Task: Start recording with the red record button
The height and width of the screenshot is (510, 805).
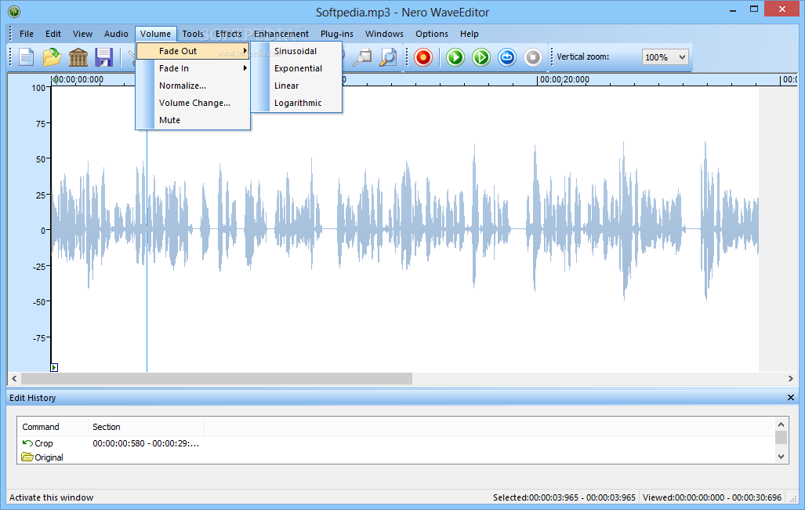Action: coord(423,57)
